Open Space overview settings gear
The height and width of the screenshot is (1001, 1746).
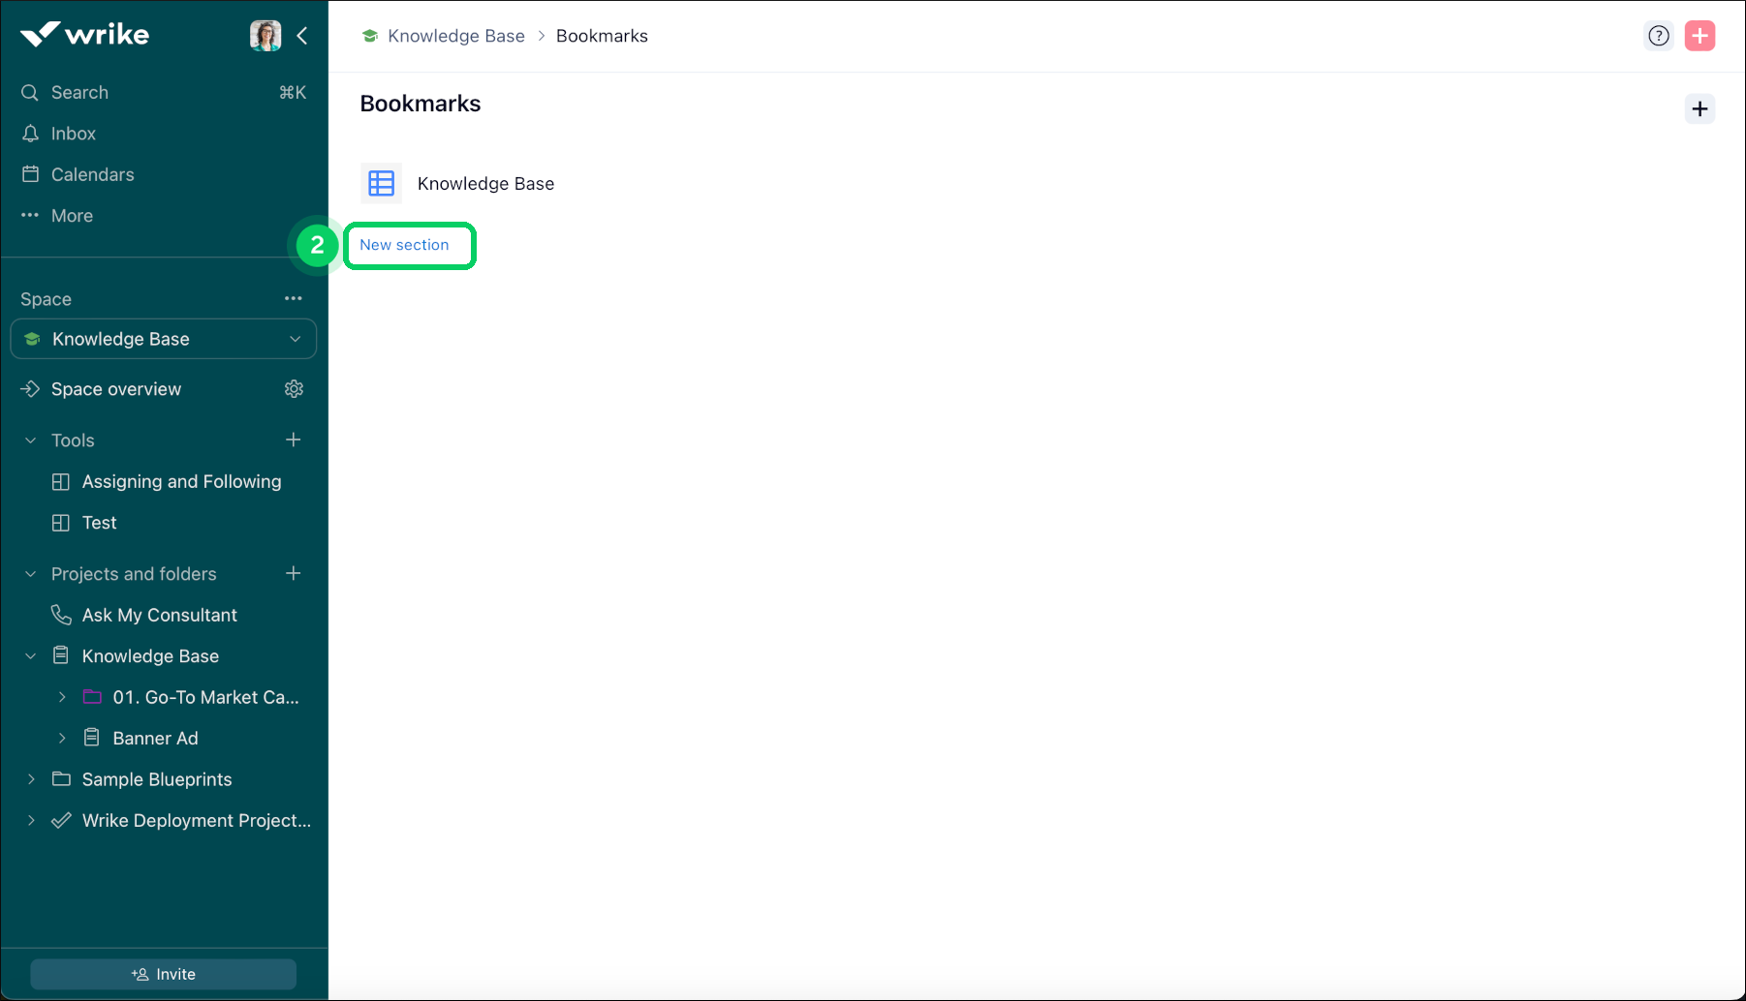(x=294, y=388)
